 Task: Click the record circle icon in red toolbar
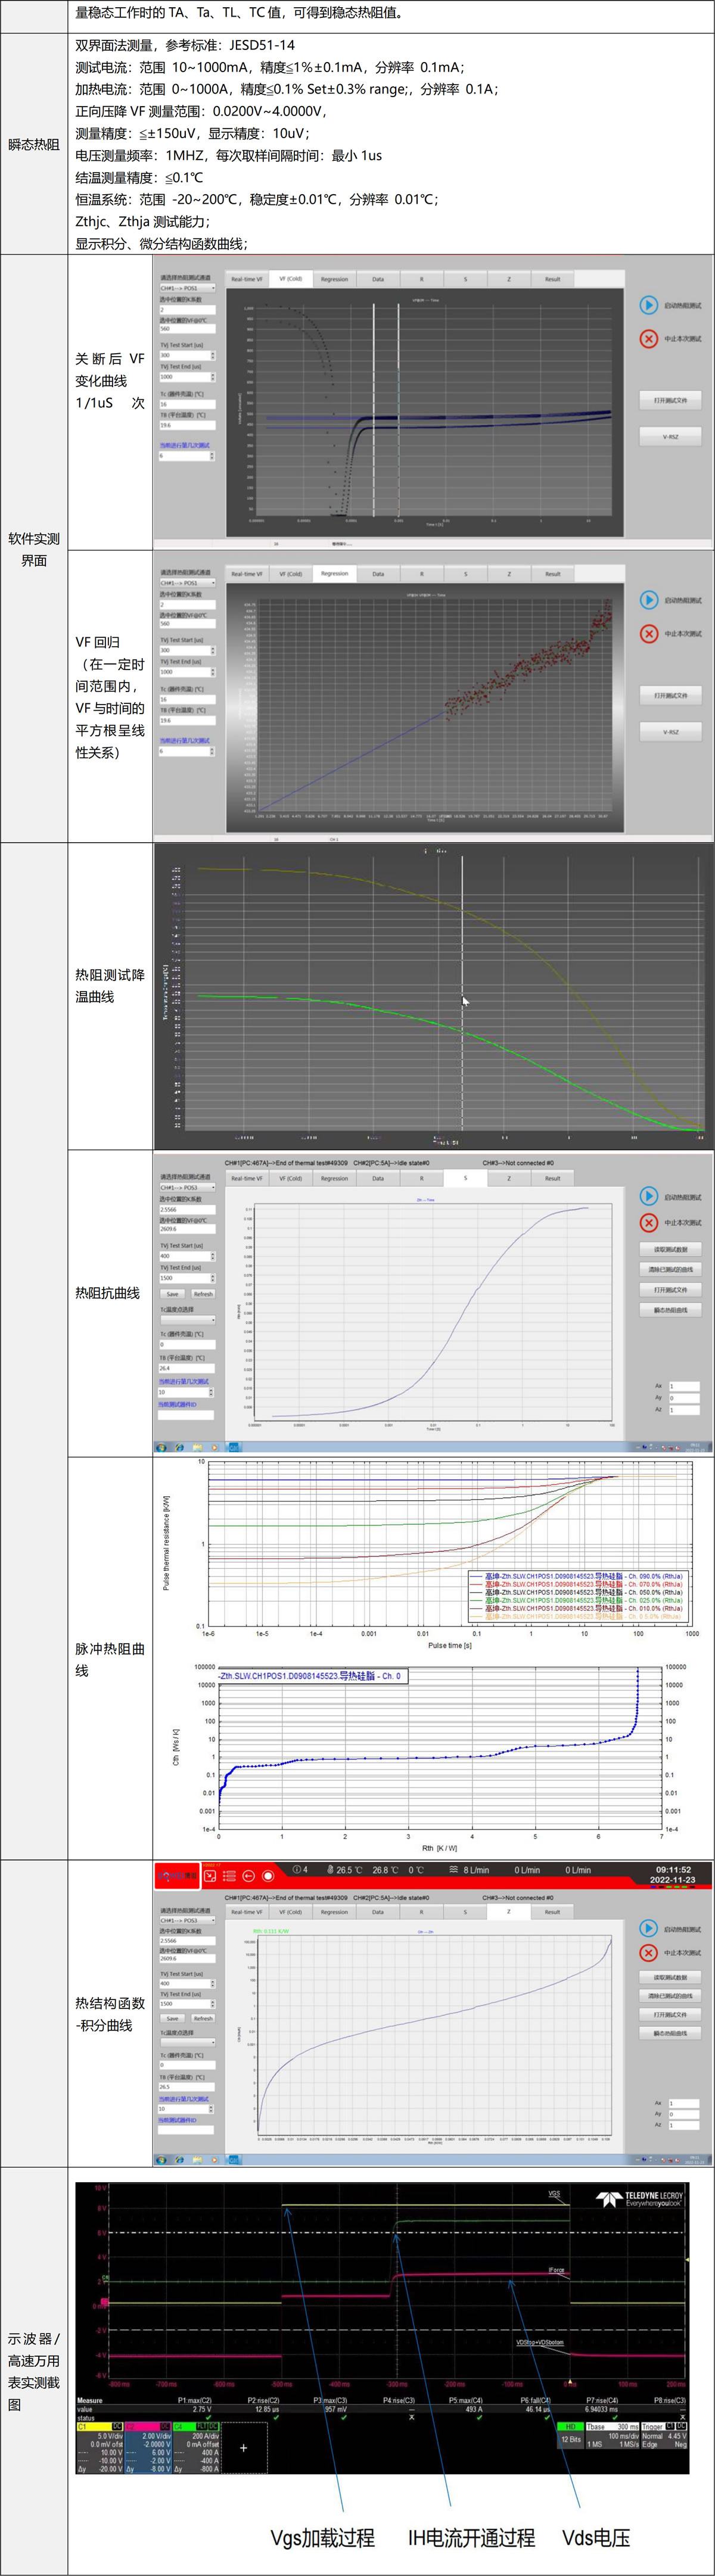(x=268, y=1876)
